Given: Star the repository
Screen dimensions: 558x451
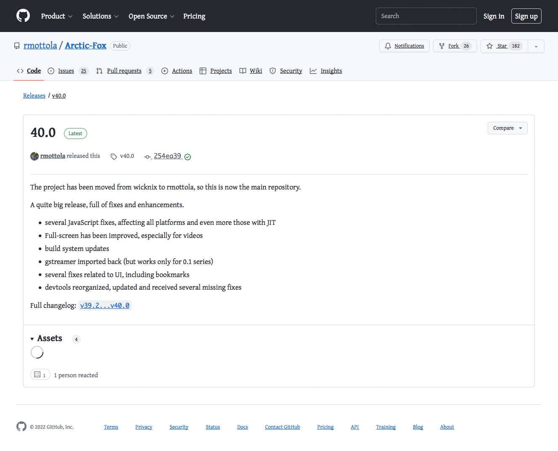Looking at the screenshot, I should coord(504,46).
